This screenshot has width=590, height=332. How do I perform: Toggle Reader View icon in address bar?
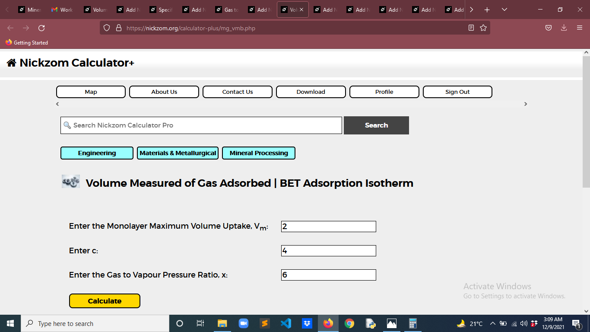pos(471,28)
